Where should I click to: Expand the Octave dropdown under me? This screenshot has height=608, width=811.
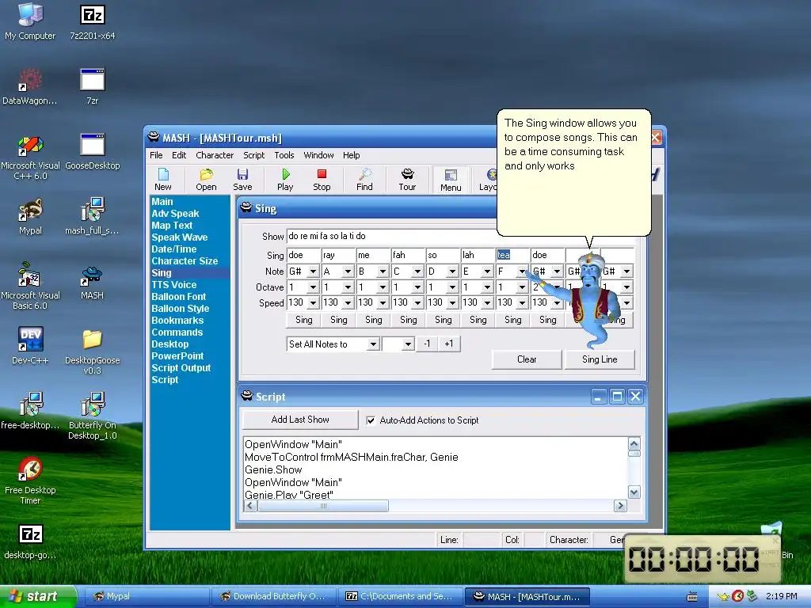383,287
